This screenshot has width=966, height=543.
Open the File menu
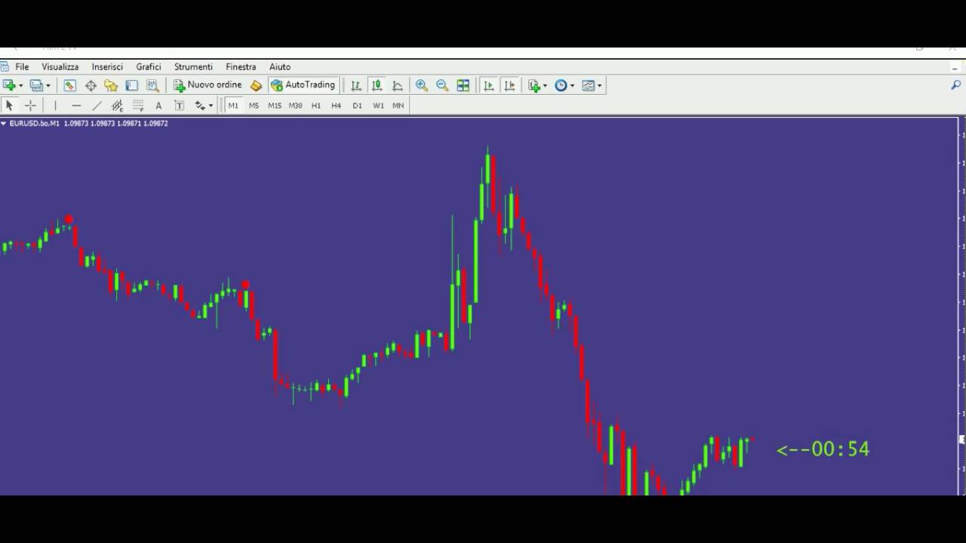coord(22,67)
